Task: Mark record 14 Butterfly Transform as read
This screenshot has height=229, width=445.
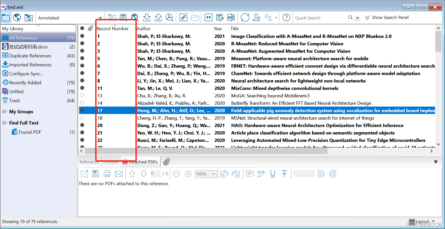Action: coord(82,103)
